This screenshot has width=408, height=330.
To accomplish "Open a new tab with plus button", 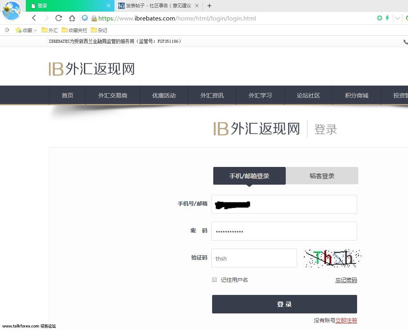I will pyautogui.click(x=209, y=6).
